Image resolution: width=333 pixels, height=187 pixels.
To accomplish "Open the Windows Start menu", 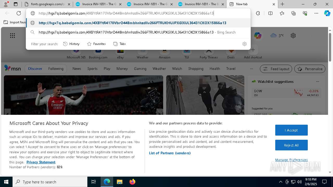I will pyautogui.click(x=6, y=182).
